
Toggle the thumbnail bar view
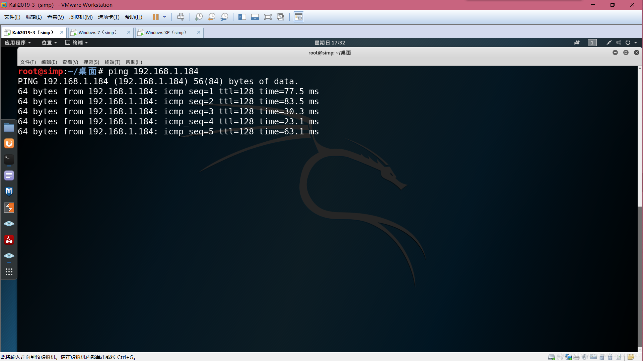[x=255, y=17]
